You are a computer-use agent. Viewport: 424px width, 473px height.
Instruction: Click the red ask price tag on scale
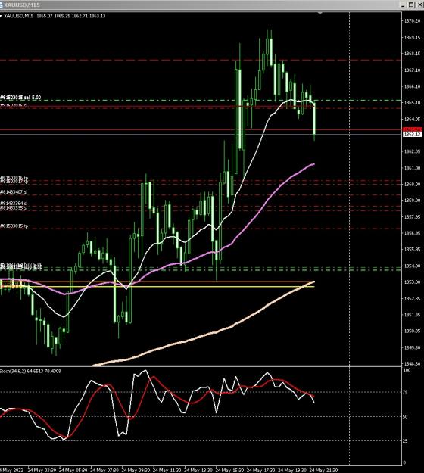pos(412,129)
